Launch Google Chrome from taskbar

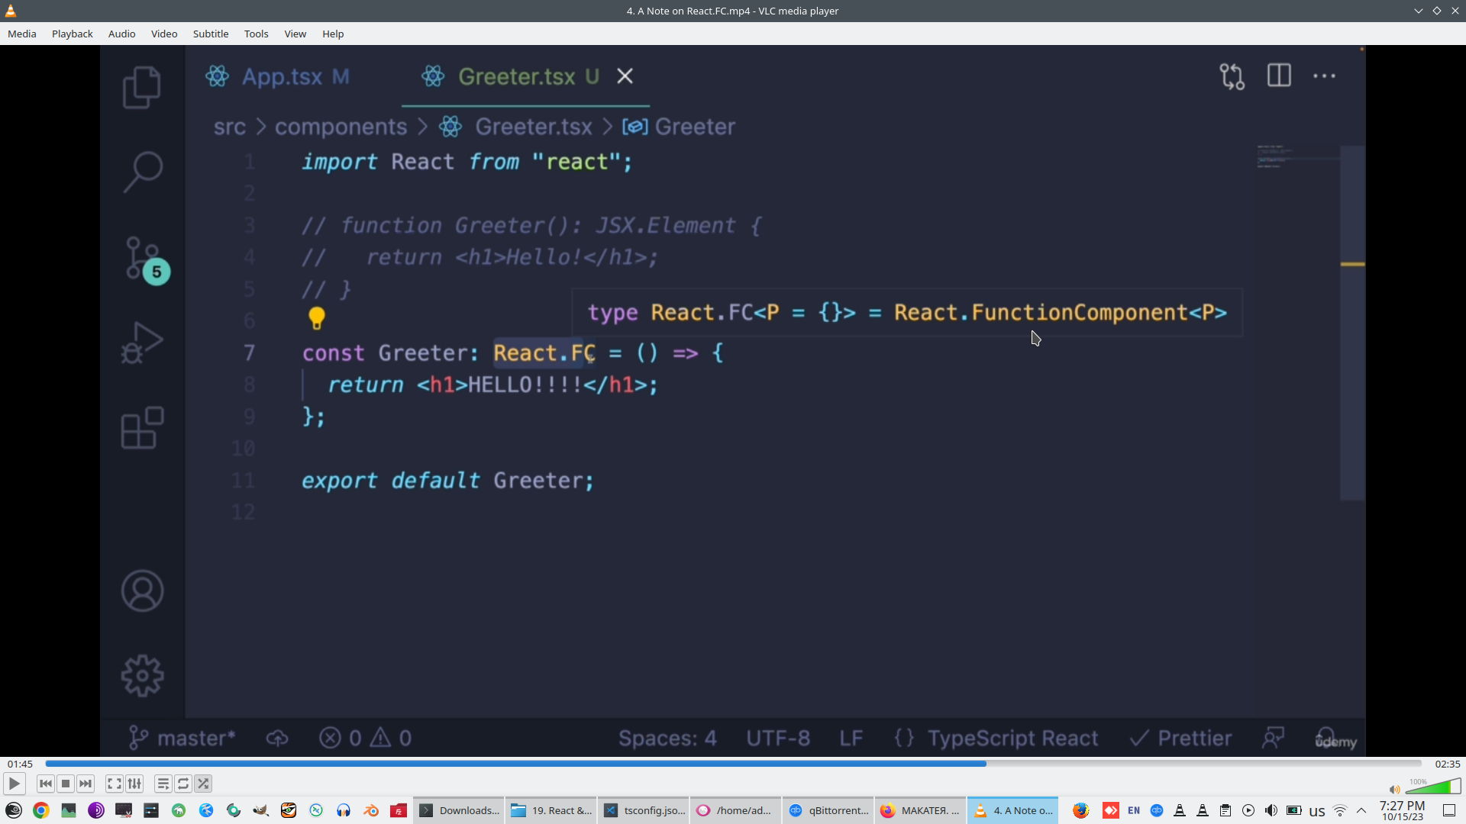pyautogui.click(x=41, y=810)
